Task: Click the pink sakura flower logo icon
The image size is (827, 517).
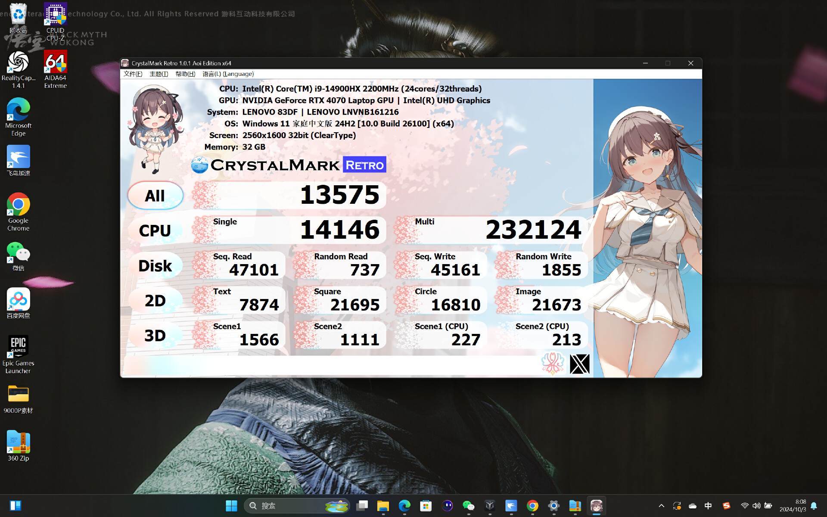Action: pos(553,364)
